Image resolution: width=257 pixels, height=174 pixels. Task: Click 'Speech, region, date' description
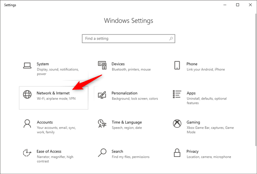coord(127,128)
